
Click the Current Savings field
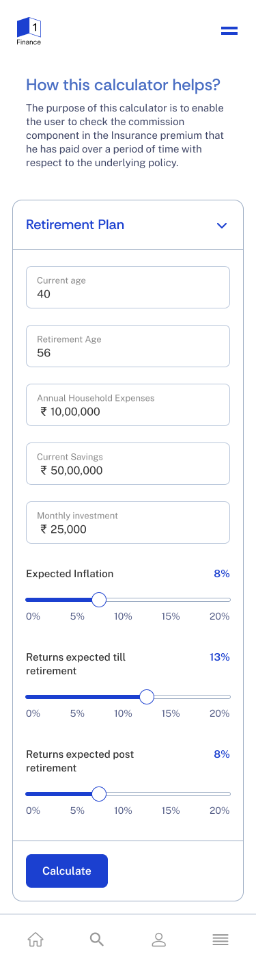tap(128, 464)
